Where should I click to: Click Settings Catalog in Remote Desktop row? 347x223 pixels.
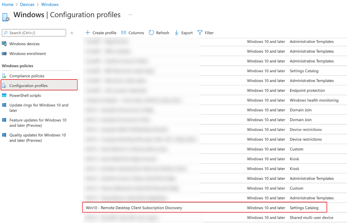click(304, 208)
